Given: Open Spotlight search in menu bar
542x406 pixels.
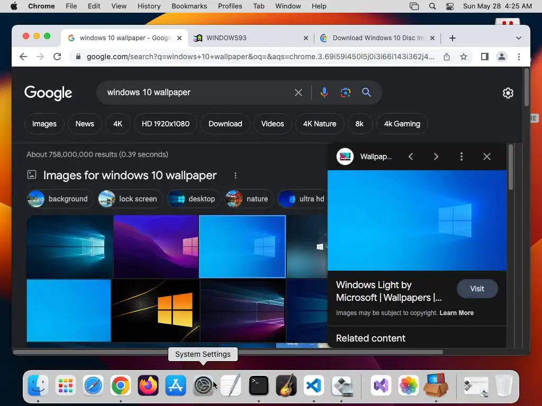Looking at the screenshot, I should (432, 6).
